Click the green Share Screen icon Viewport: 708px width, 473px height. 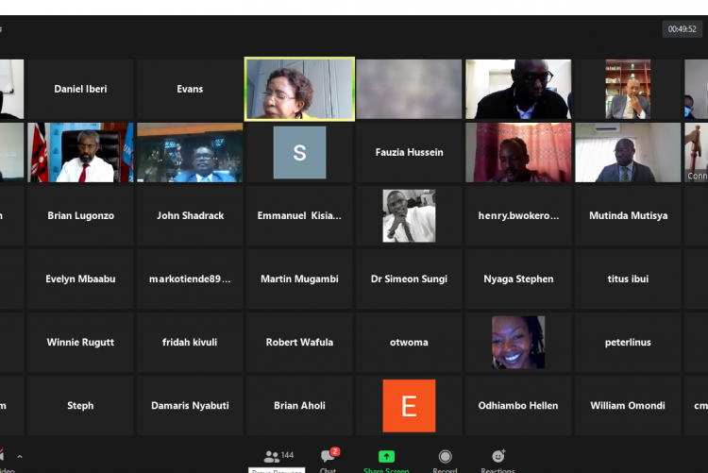[386, 457]
